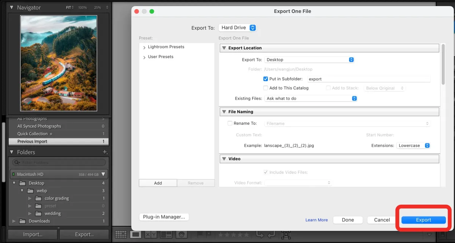
Task: Open the Export To Hard Drive dropdown
Action: [x=237, y=28]
